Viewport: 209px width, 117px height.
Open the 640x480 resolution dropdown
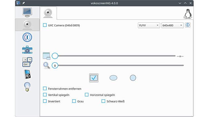172,25
